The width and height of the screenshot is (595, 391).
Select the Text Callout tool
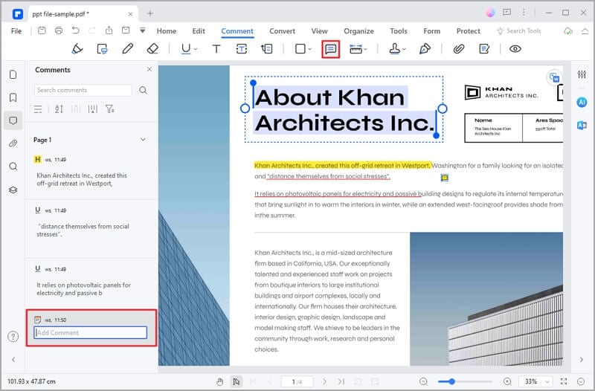point(267,48)
